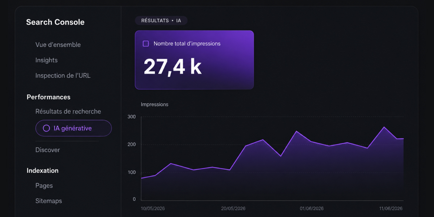Go to Inspection de l'URL
This screenshot has width=434, height=217.
[63, 76]
